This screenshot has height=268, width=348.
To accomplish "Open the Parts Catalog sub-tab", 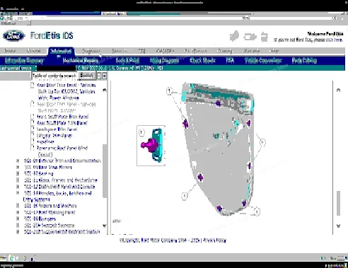I will (304, 60).
